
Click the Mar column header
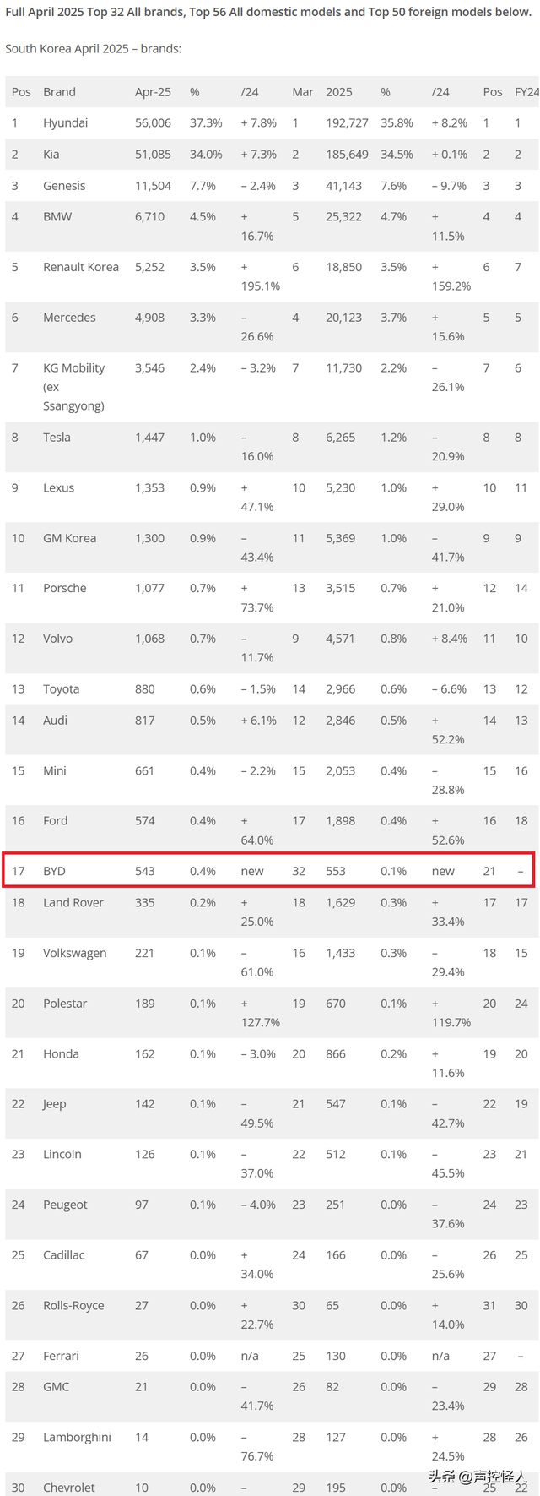[303, 92]
